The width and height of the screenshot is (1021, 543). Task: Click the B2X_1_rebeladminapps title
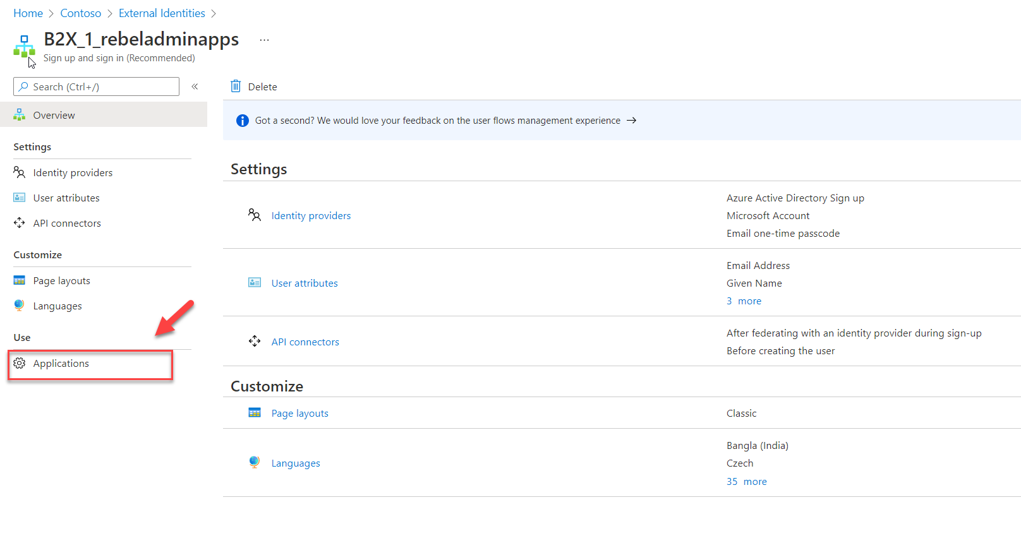[x=141, y=39]
